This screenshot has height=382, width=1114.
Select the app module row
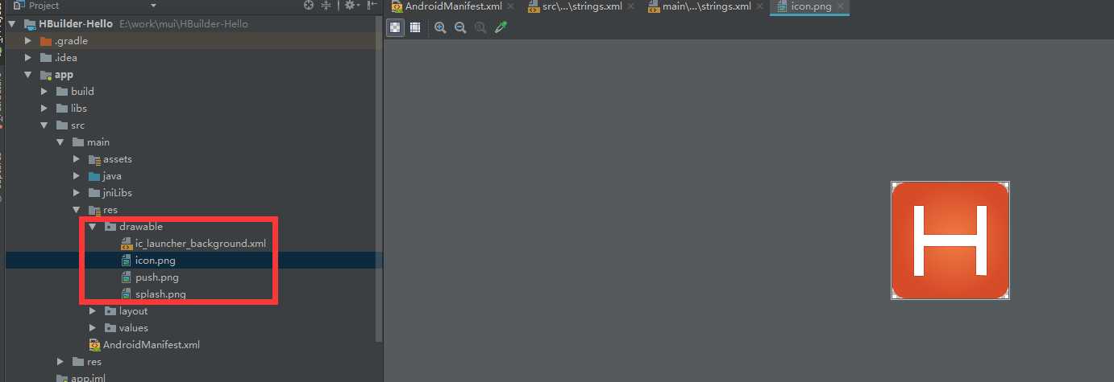190,75
